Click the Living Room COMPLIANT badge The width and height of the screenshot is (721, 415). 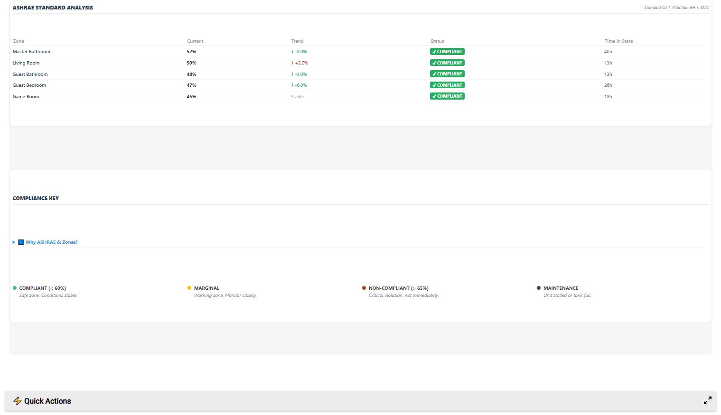tap(447, 63)
